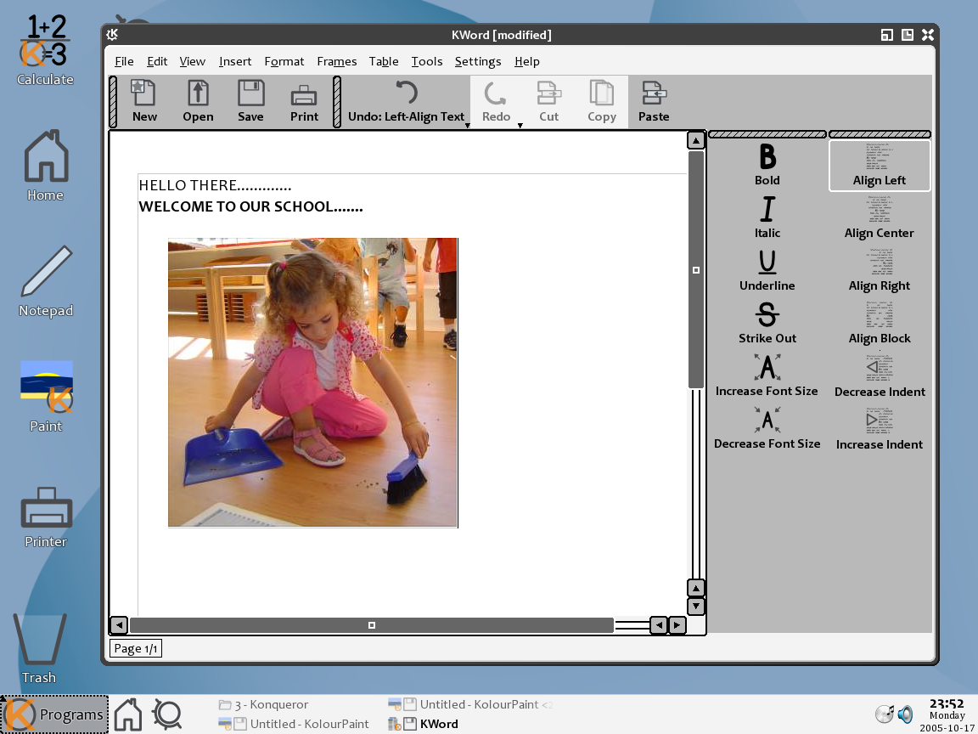Open the Trash desktop icon
978x734 pixels.
[x=39, y=648]
